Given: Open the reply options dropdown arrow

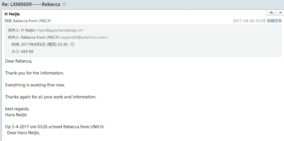Looking at the screenshot, I should 280,13.
